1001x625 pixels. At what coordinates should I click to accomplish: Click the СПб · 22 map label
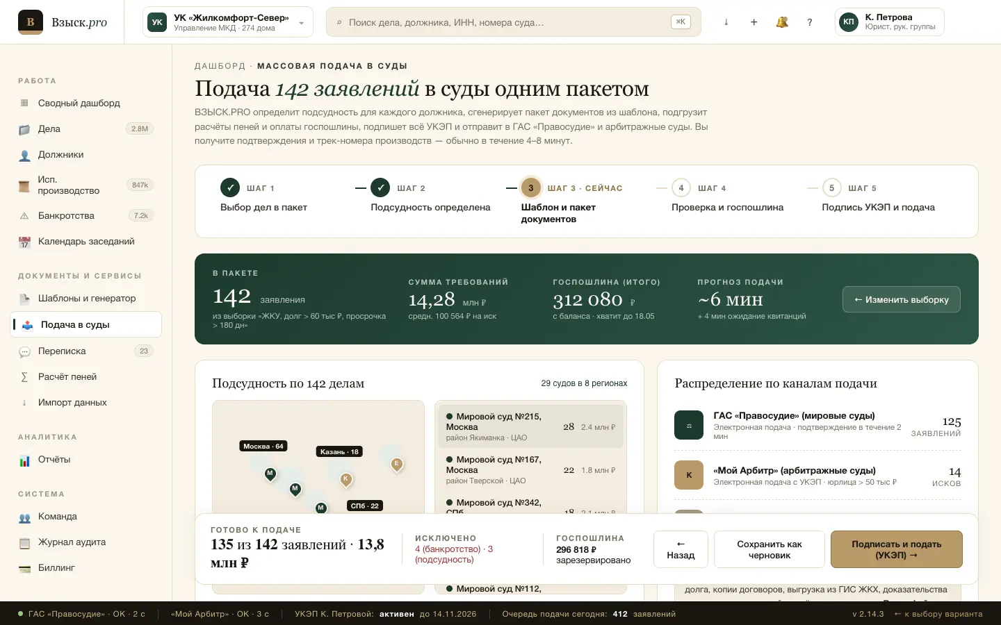[x=365, y=506]
